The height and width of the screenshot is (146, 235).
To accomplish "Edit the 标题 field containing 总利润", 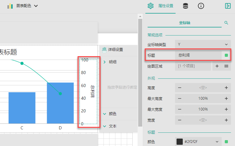I will coord(198,55).
